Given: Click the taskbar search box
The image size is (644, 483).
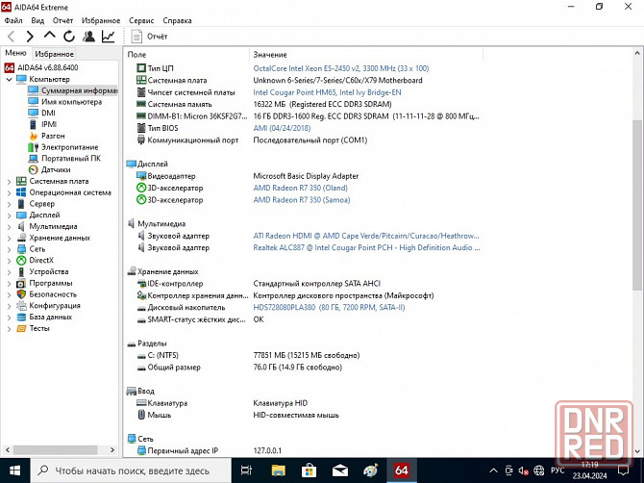Looking at the screenshot, I should point(131,470).
